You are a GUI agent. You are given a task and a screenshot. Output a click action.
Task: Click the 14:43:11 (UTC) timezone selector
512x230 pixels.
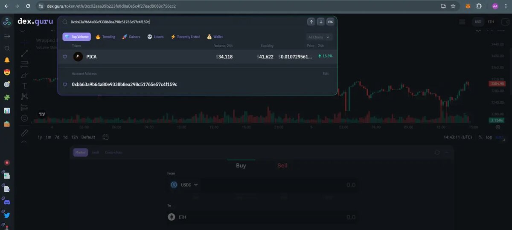[x=458, y=137]
